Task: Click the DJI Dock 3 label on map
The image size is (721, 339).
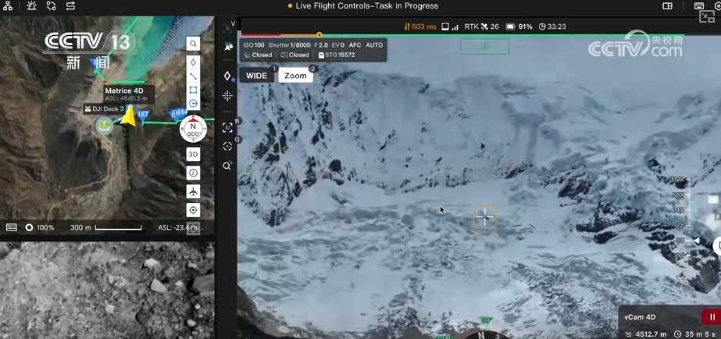Action: 103,109
